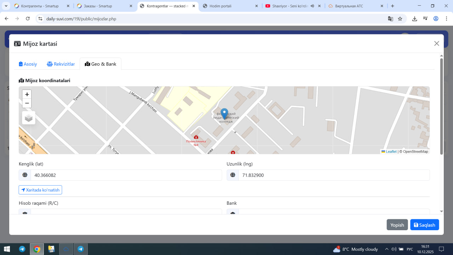This screenshot has height=255, width=453.
Task: Click the blue location marker on map
Action: [224, 114]
